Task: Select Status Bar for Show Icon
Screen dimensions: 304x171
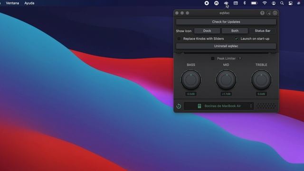Action: point(263,31)
